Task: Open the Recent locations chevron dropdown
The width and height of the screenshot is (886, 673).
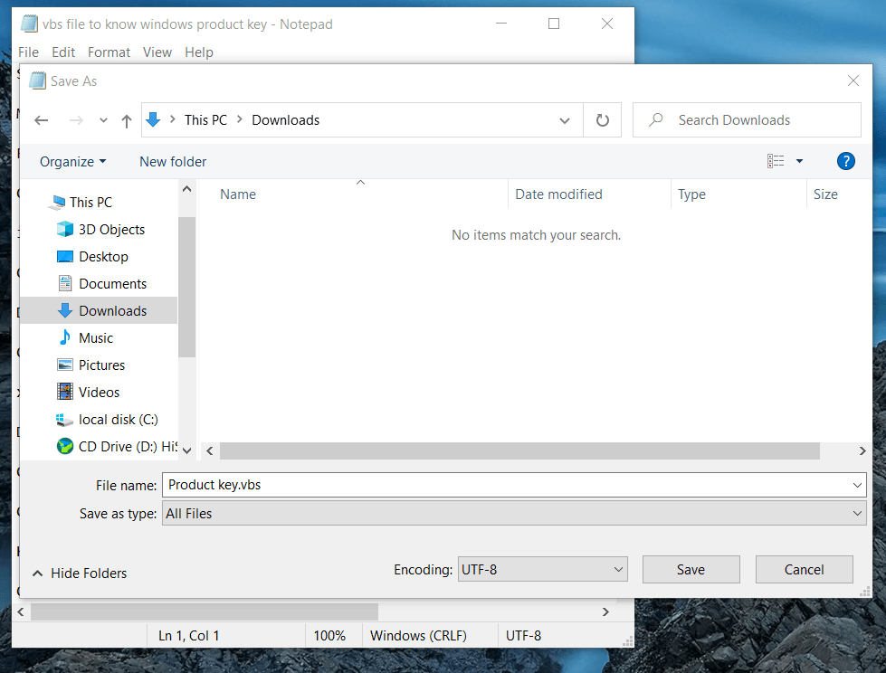Action: (103, 120)
